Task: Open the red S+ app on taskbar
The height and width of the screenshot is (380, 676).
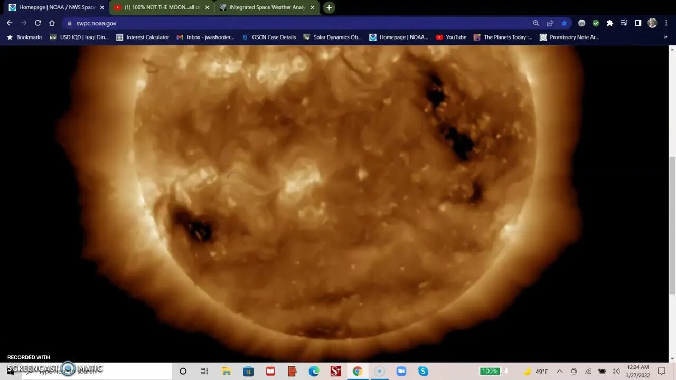Action: (335, 372)
